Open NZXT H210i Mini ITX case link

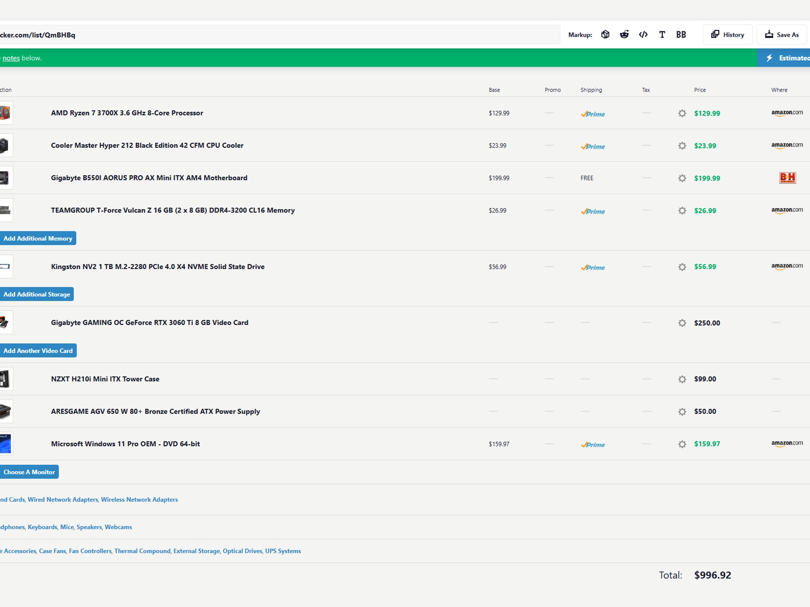pyautogui.click(x=105, y=379)
